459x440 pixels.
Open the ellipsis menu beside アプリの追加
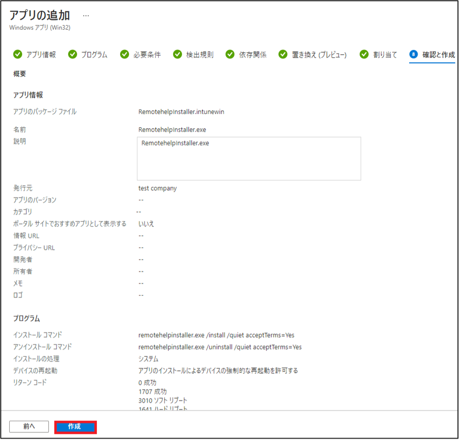pyautogui.click(x=86, y=16)
